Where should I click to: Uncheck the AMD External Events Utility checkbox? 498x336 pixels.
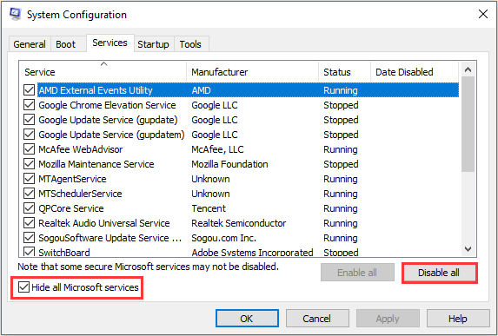29,90
